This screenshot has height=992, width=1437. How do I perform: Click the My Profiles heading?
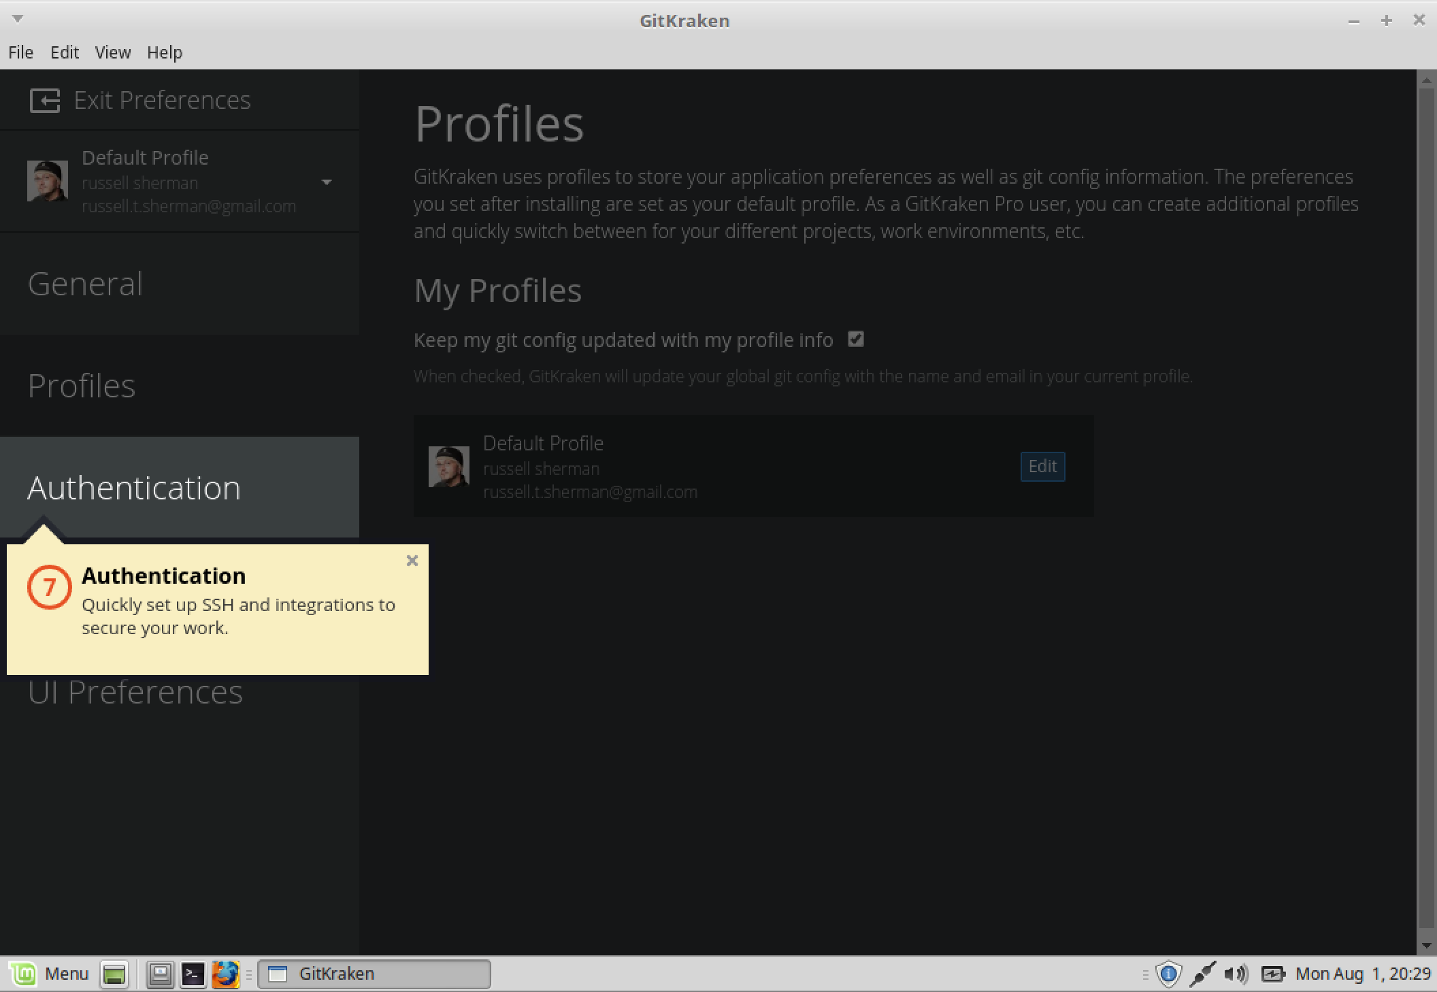[497, 291]
